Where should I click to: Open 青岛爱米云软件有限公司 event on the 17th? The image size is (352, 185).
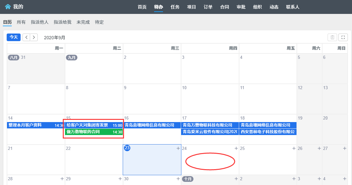point(210,132)
